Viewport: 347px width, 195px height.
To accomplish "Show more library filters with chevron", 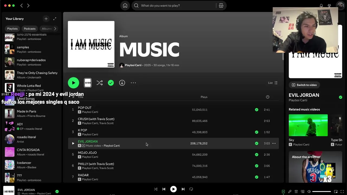I will click(55, 29).
